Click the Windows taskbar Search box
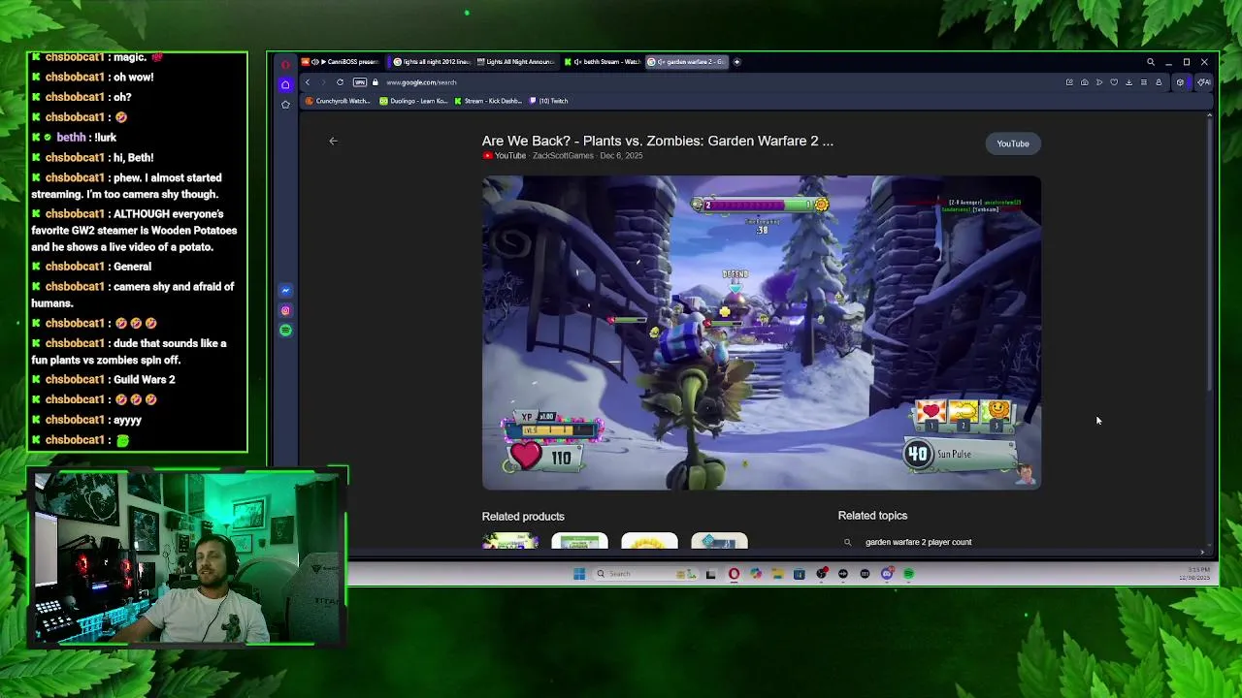Viewport: 1242px width, 698px height. point(645,574)
